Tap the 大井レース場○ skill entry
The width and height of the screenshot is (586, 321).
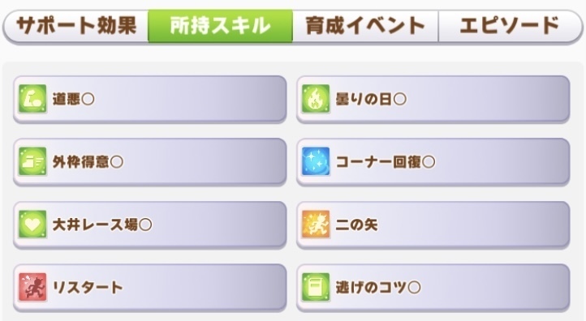click(150, 225)
